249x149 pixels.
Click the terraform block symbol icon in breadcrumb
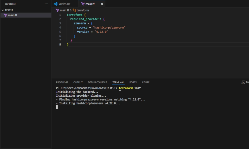click(74, 10)
